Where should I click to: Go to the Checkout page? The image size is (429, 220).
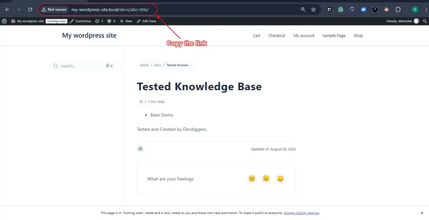[x=277, y=36]
